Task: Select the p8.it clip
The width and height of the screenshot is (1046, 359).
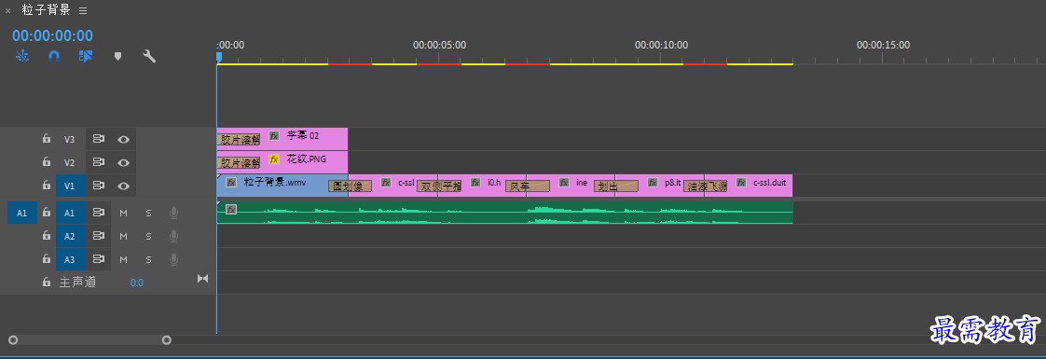Action: (660, 186)
